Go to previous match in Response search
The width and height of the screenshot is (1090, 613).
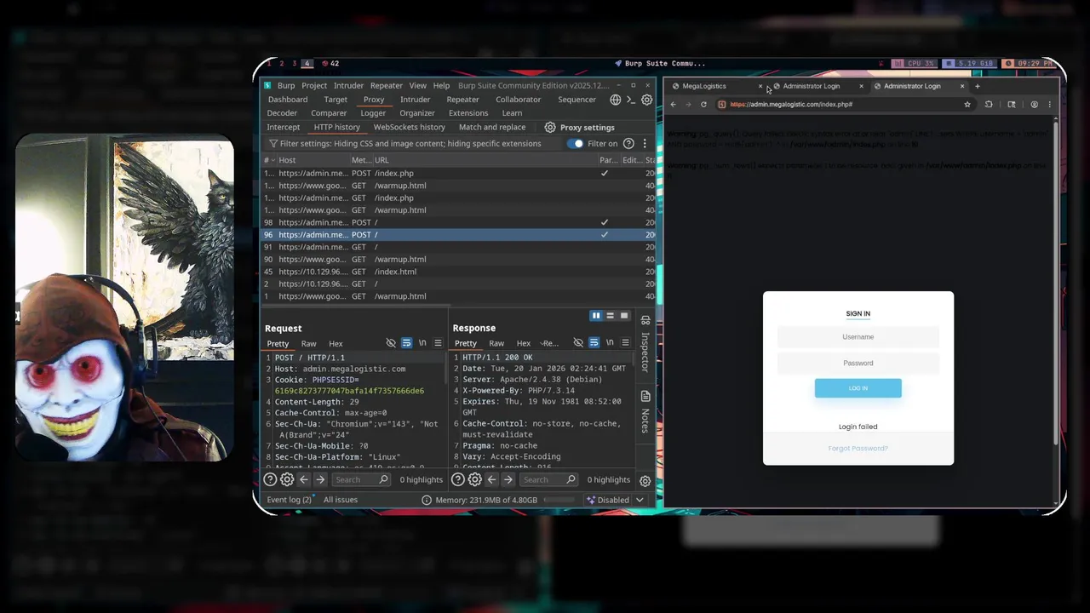point(491,480)
